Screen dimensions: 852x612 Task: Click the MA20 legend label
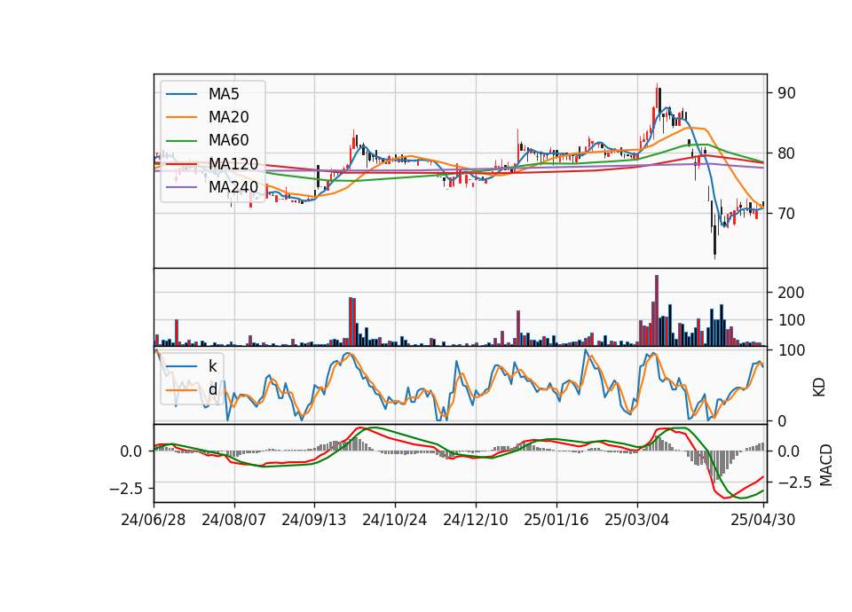tap(228, 117)
